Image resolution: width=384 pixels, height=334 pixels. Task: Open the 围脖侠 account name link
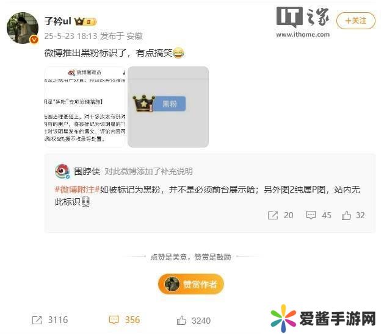point(87,171)
